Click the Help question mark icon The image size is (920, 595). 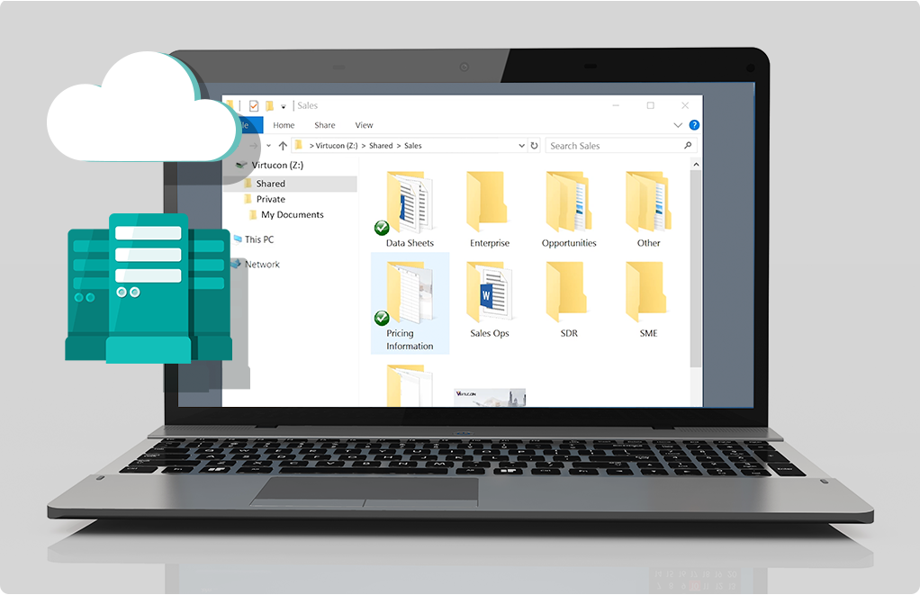tap(694, 125)
